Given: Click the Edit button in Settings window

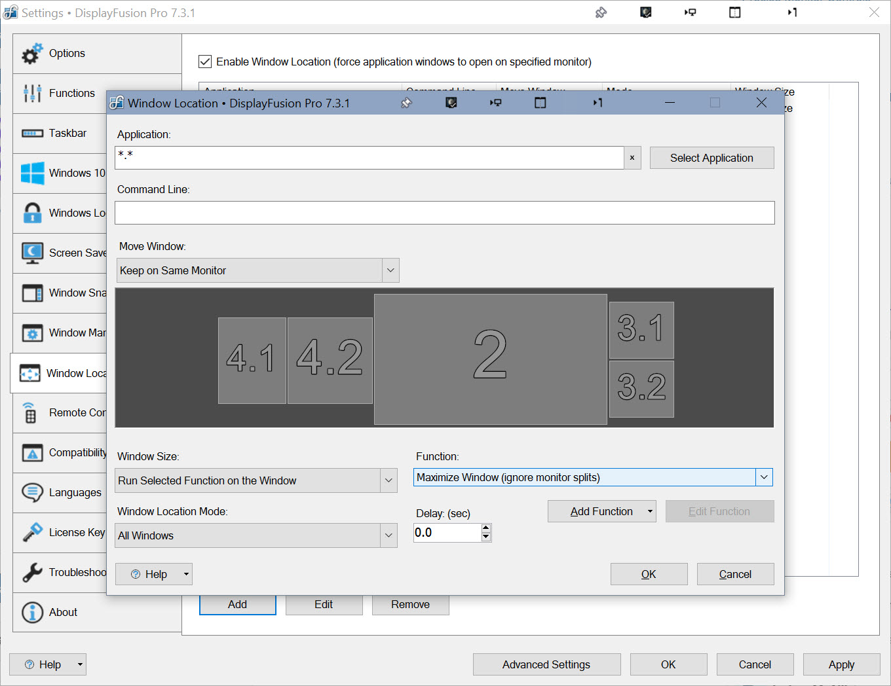Looking at the screenshot, I should [324, 604].
